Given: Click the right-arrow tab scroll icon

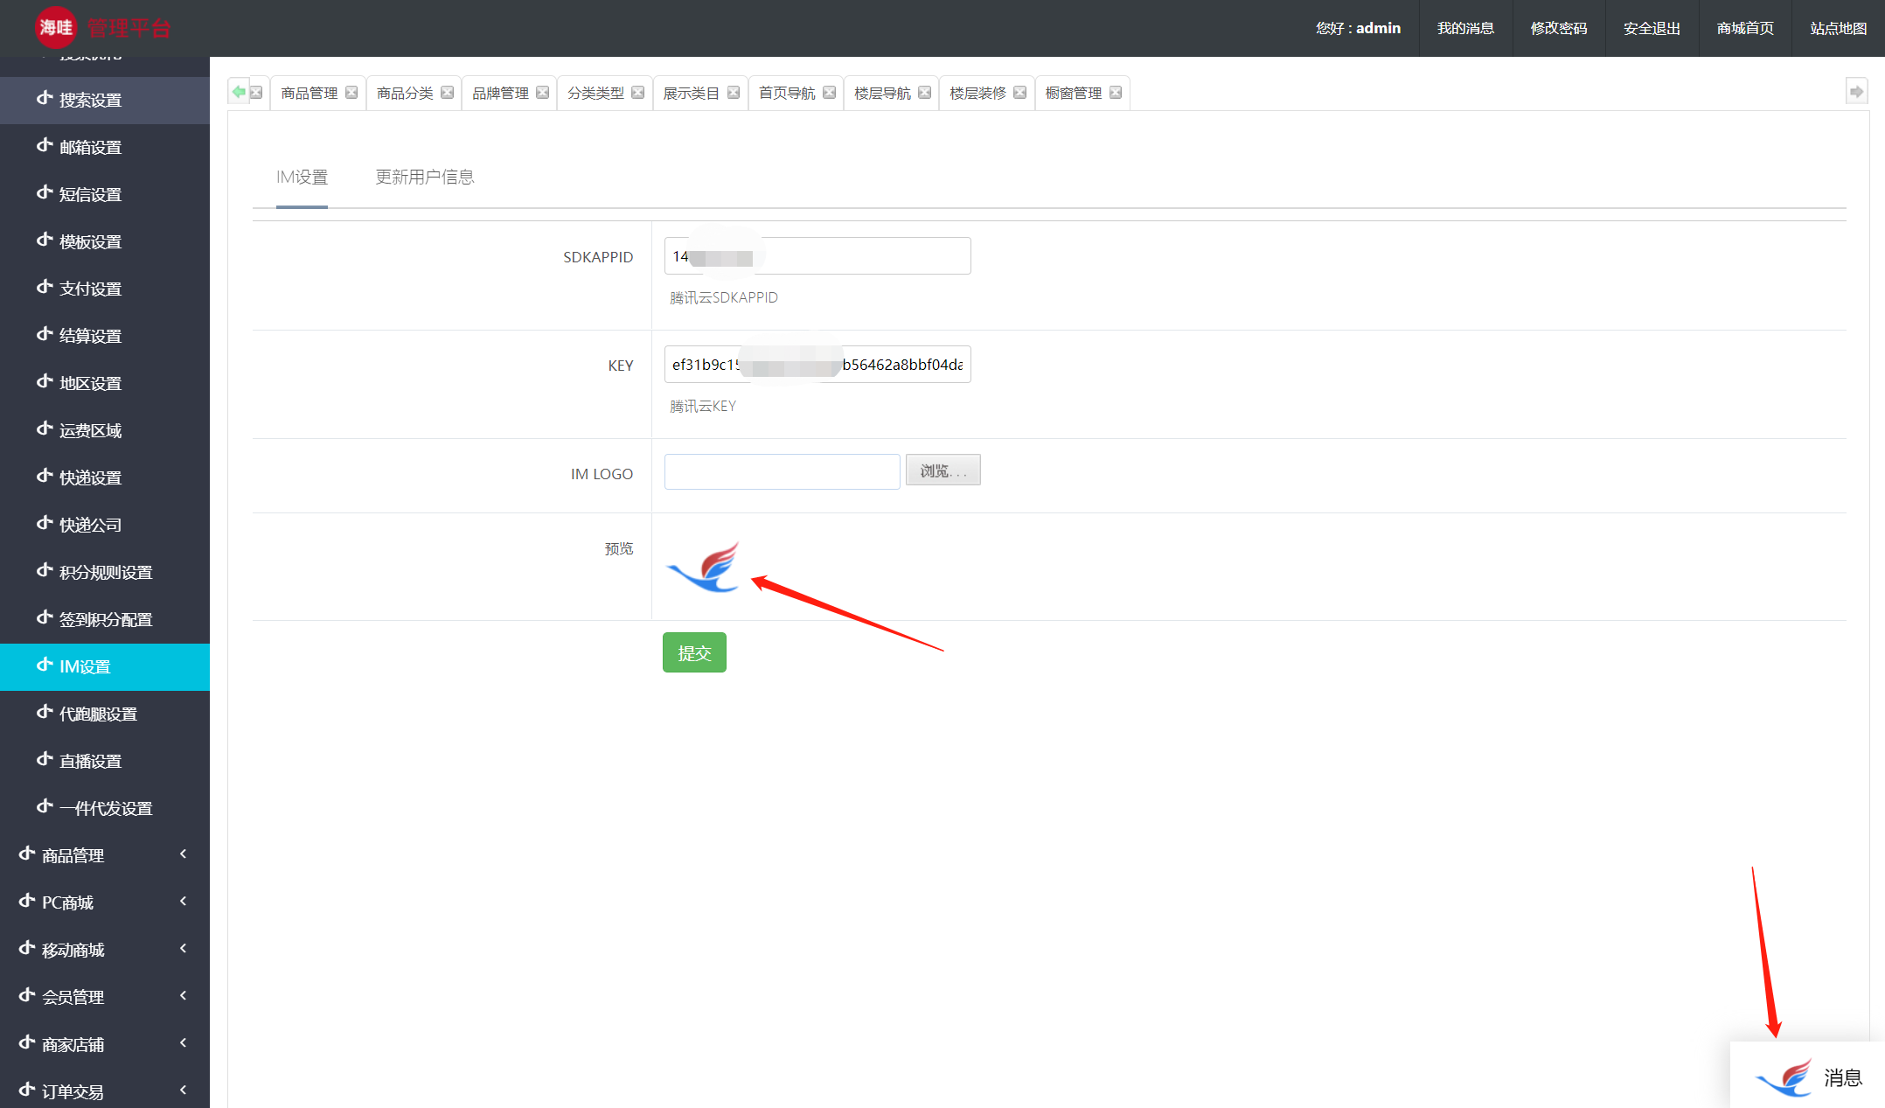Looking at the screenshot, I should pyautogui.click(x=1855, y=92).
